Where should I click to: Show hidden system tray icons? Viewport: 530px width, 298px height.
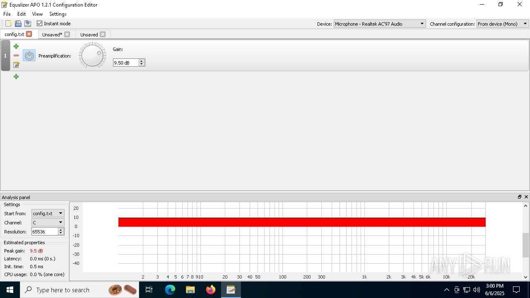click(x=446, y=290)
